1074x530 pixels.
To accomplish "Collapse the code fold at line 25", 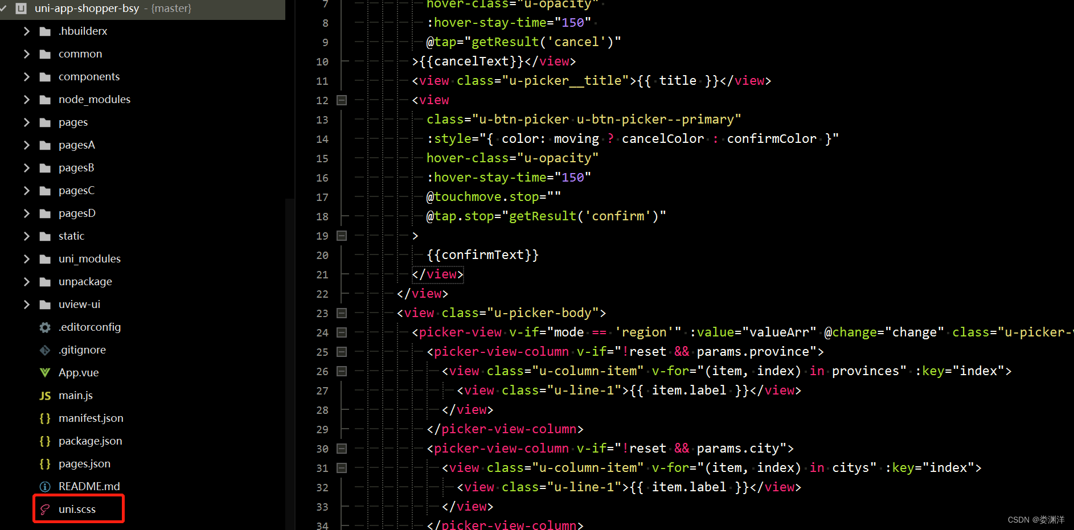I will tap(342, 352).
